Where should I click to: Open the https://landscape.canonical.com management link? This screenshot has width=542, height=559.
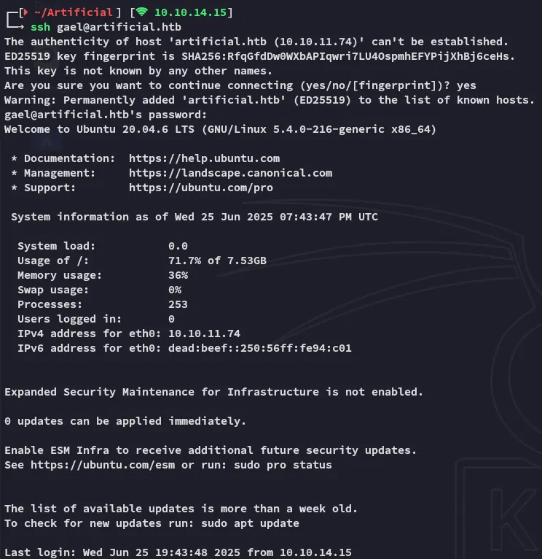tap(230, 173)
